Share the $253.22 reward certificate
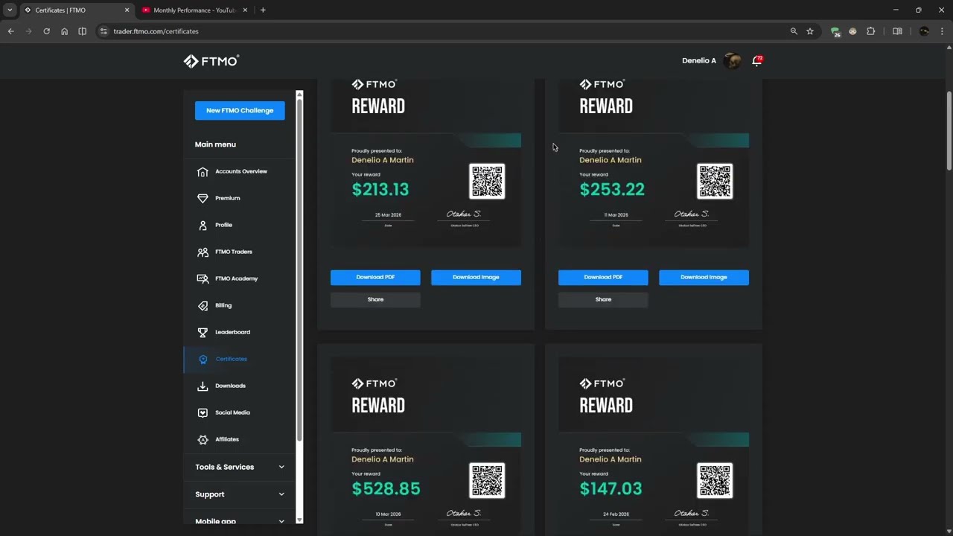Viewport: 953px width, 536px height. [603, 299]
